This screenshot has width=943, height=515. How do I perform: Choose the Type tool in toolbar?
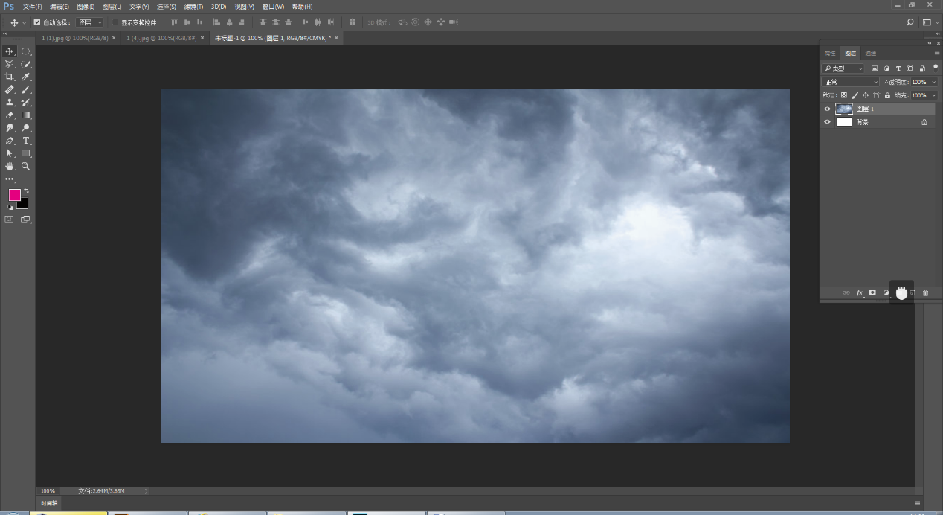pyautogui.click(x=25, y=141)
